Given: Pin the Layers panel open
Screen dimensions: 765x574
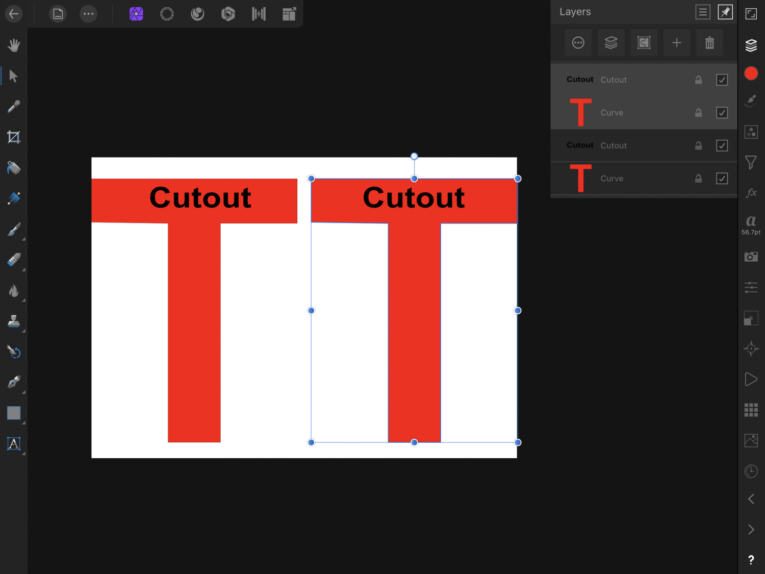Looking at the screenshot, I should pos(725,12).
